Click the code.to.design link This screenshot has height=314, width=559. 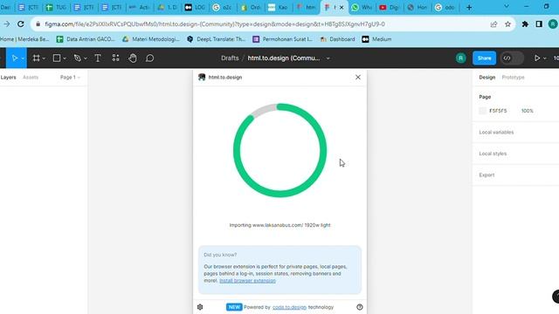point(289,307)
